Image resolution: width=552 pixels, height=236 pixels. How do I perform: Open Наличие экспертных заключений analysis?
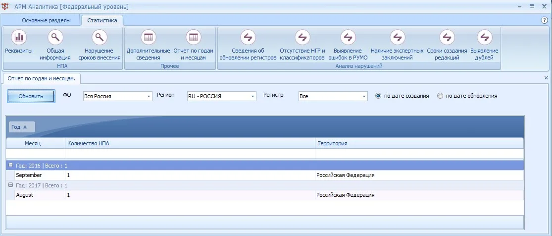click(398, 37)
